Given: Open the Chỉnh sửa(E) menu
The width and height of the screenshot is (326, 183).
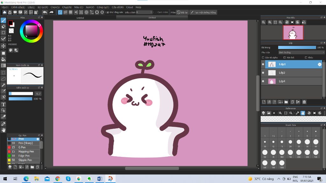Looking at the screenshot, I should click(18, 7).
